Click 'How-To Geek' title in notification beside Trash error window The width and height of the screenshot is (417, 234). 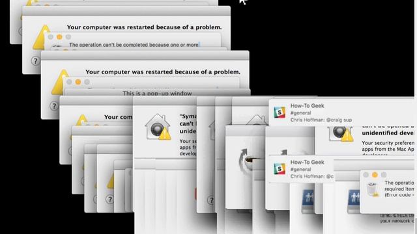coord(307,162)
